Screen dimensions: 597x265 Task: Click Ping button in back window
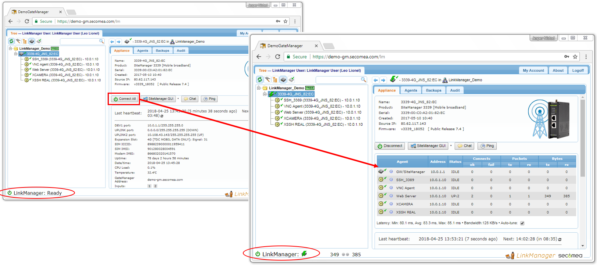coord(209,99)
